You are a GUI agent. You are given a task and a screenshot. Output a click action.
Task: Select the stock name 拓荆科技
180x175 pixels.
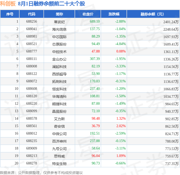(59, 82)
